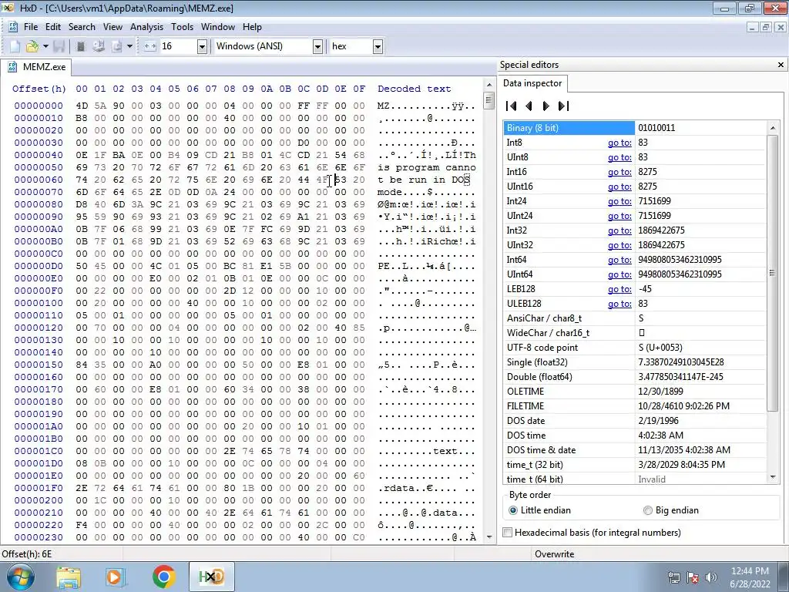Restore the inner MDI document window
Viewport: 789px width, 592px height.
pos(765,27)
